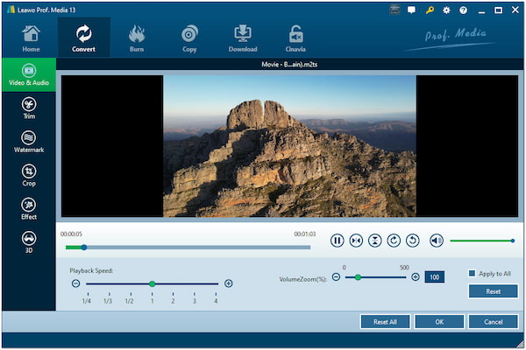526x350 pixels.
Task: Click the Reset All button
Action: pyautogui.click(x=385, y=322)
